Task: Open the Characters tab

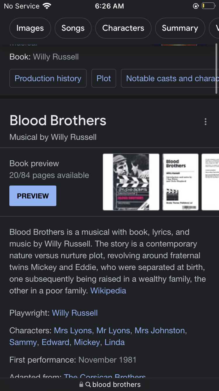Action: coord(123,28)
